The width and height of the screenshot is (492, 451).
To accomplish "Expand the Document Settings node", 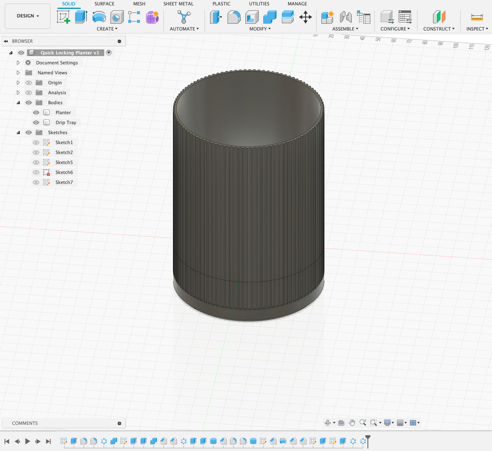I will (x=16, y=62).
